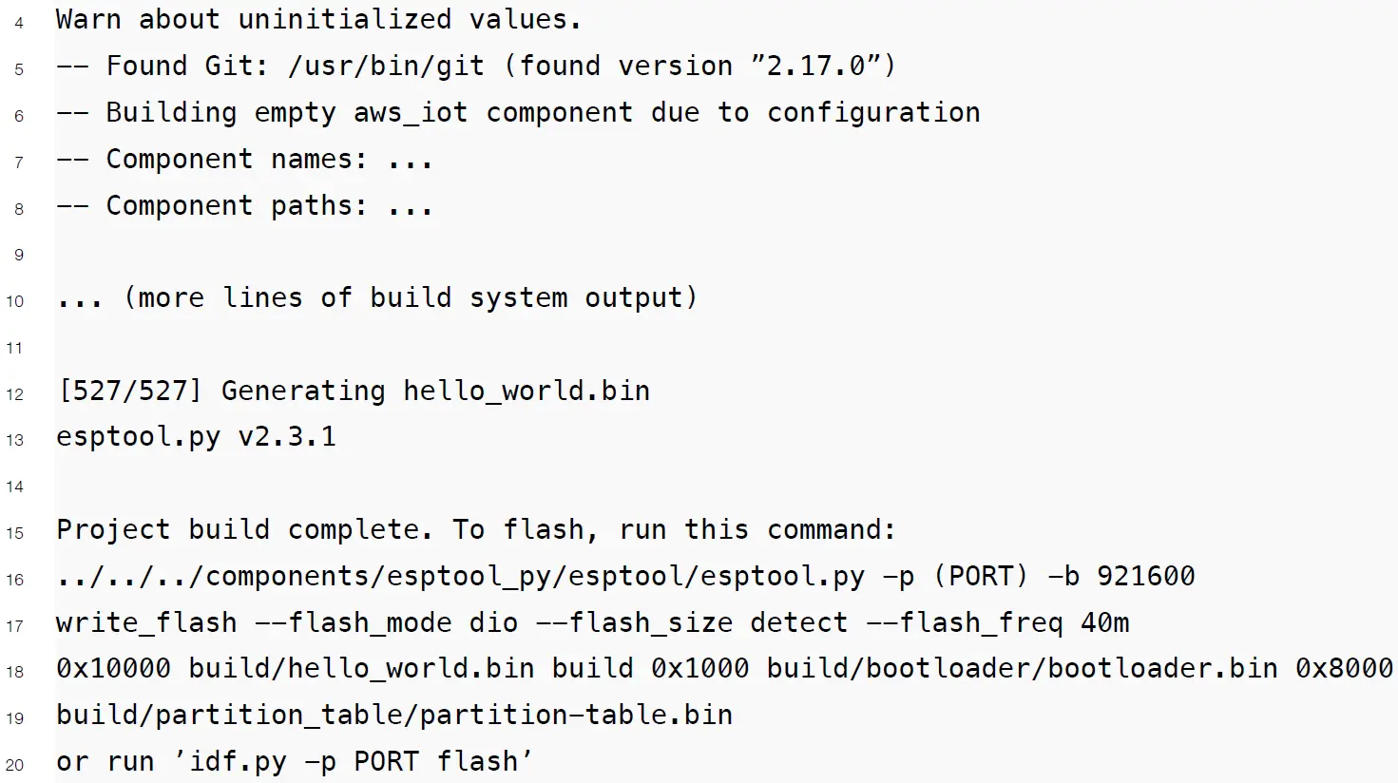This screenshot has height=783, width=1398.
Task: Click the 'esptool.py v2.3.1' line
Action: pos(196,437)
